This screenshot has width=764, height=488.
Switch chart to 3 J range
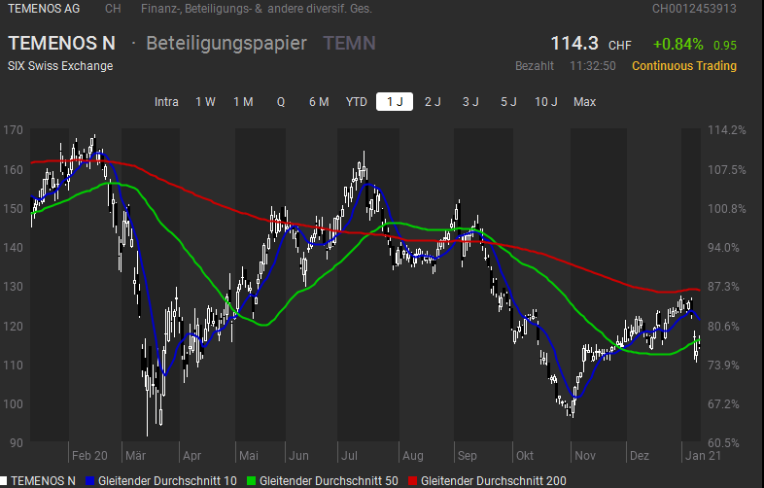point(470,102)
